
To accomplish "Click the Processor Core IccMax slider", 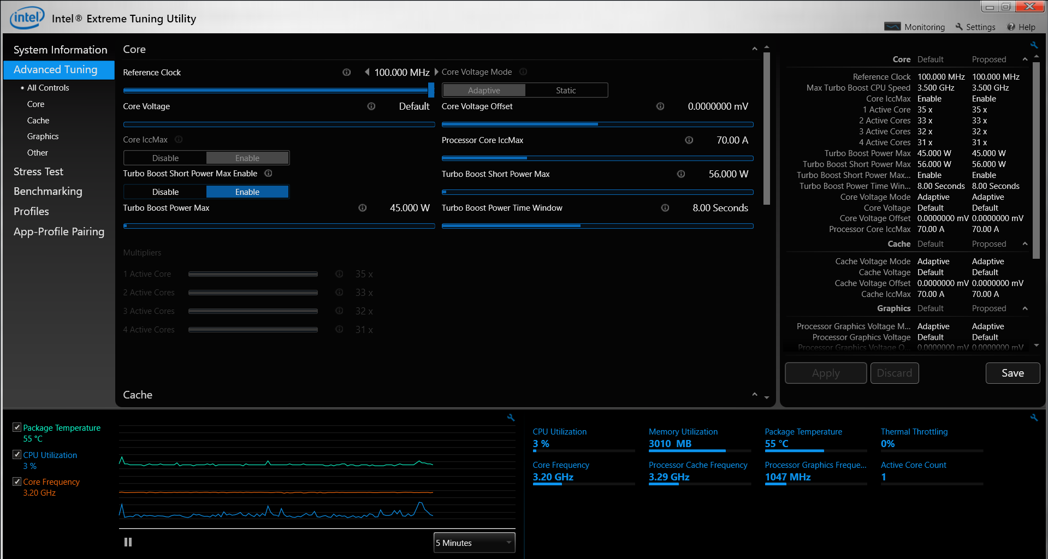I will (x=597, y=158).
